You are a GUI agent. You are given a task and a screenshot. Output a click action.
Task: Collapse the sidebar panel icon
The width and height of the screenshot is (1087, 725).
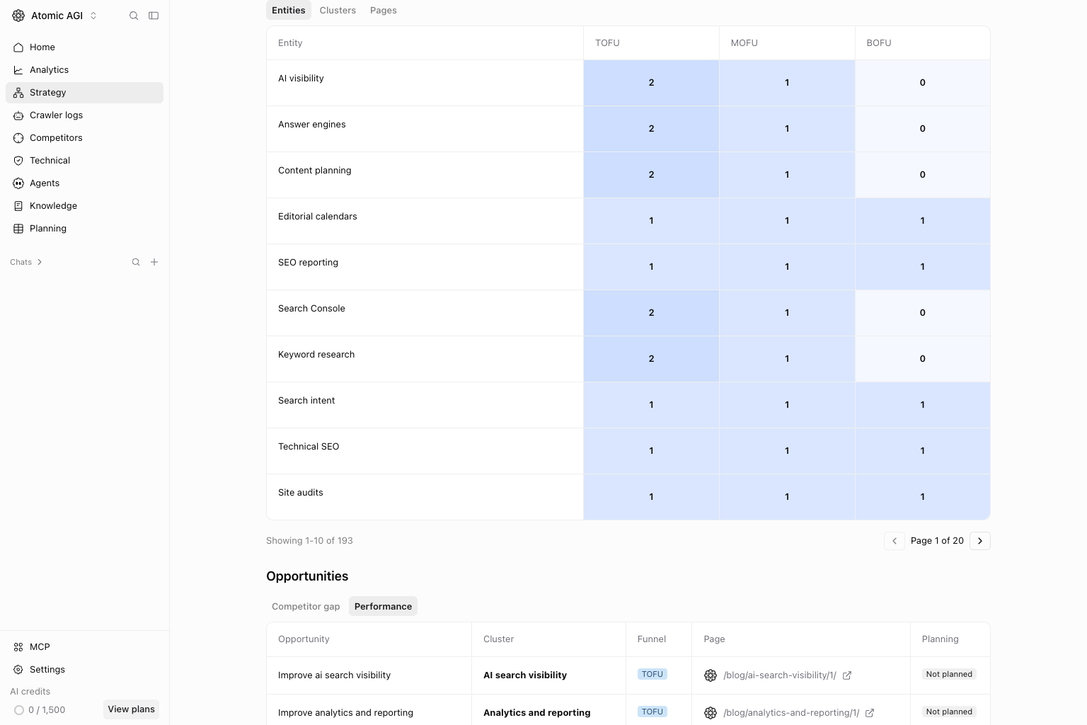[x=154, y=16]
